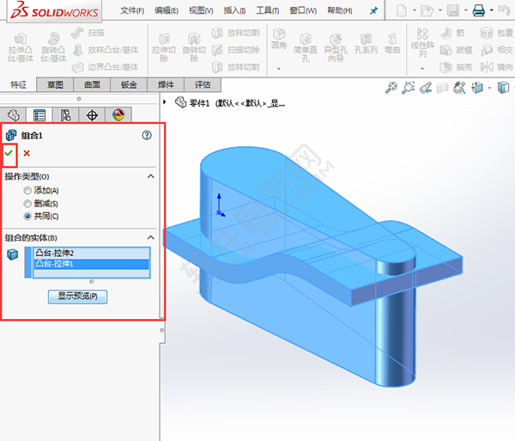515x441 pixels.
Task: Click the 显示预览(P) button
Action: click(77, 297)
